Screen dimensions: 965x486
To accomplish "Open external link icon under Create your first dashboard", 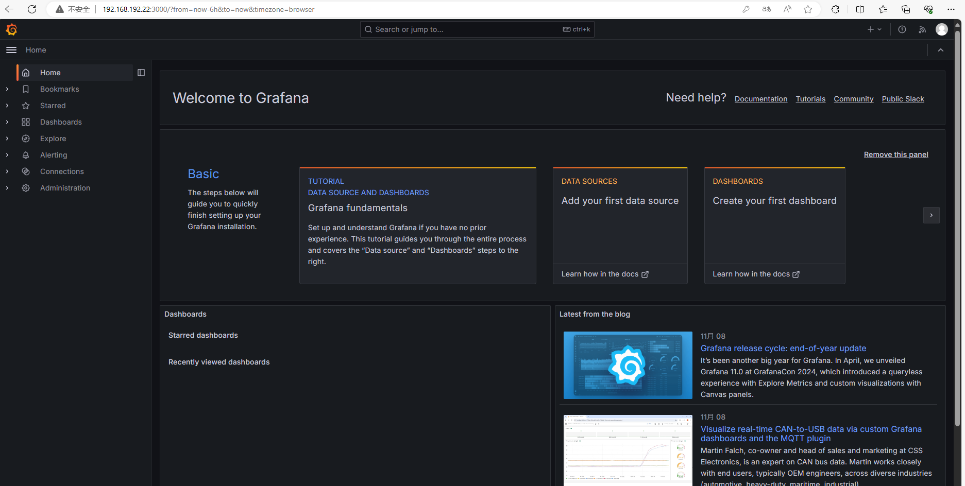I will click(796, 274).
